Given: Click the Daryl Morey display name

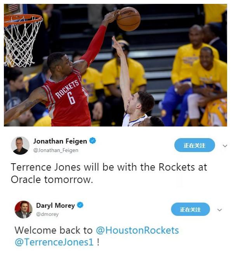Looking at the screenshot, I should 56,205.
